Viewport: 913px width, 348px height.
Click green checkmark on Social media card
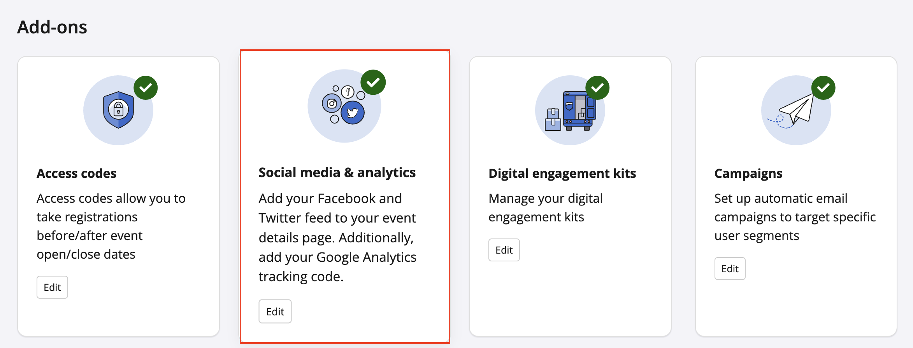point(373,82)
